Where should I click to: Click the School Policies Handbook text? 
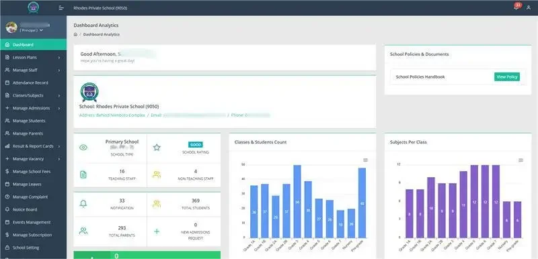420,77
